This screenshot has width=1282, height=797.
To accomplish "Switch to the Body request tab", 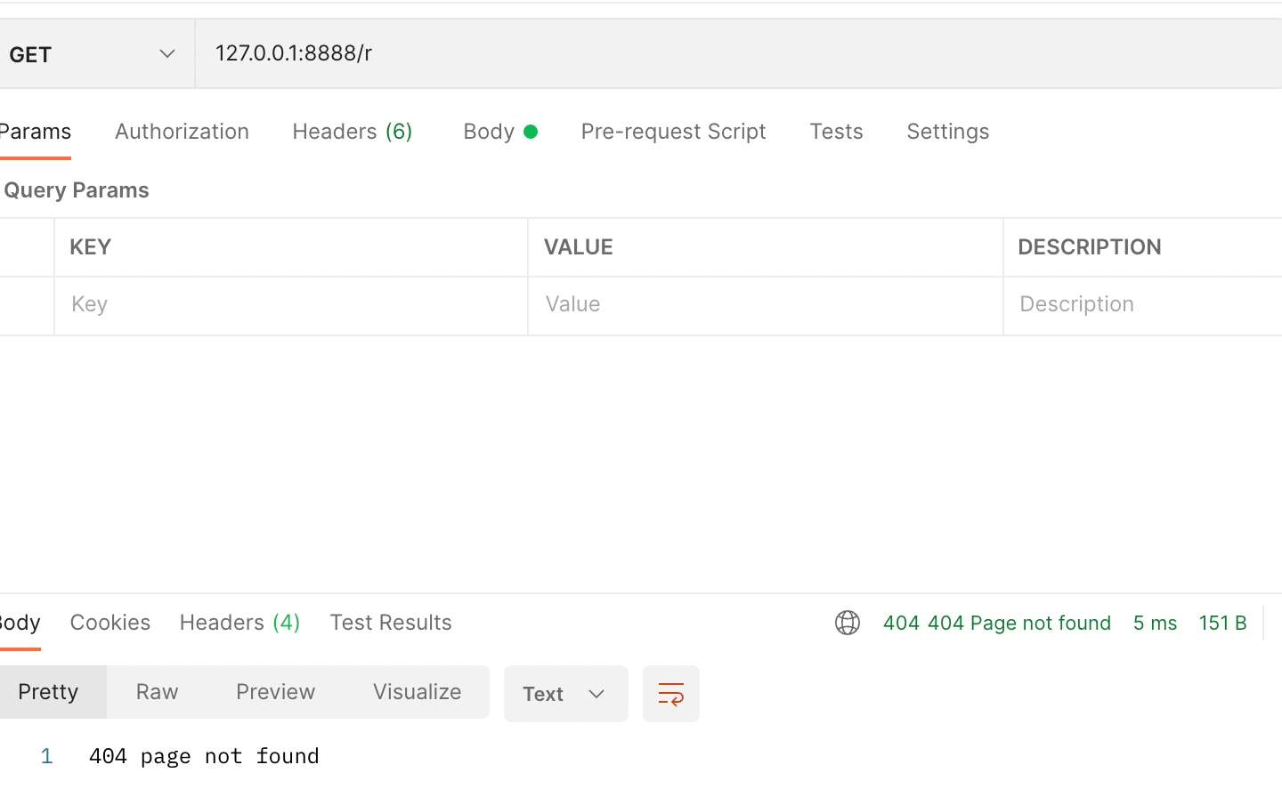I will pos(489,131).
